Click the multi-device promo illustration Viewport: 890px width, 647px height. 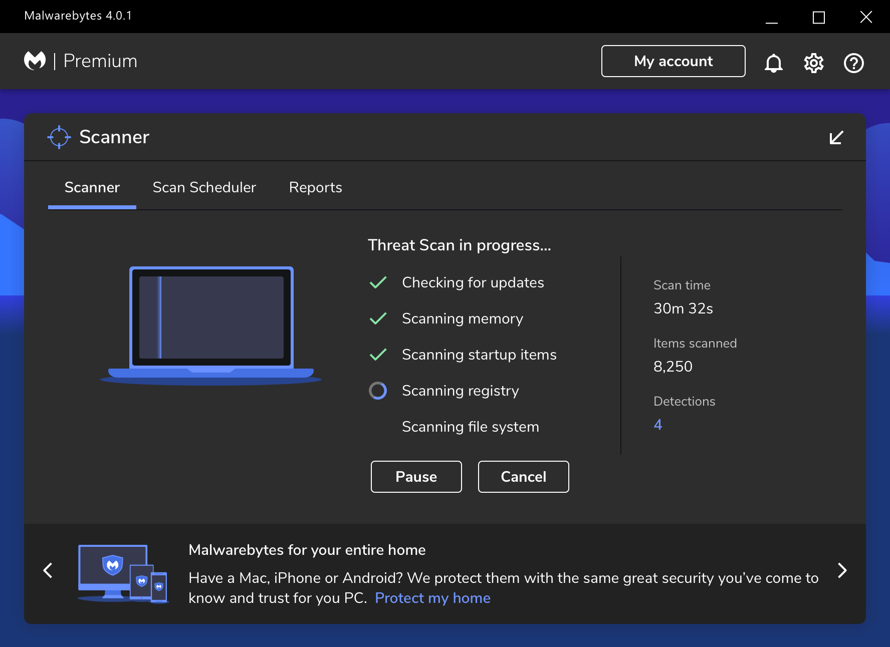123,573
